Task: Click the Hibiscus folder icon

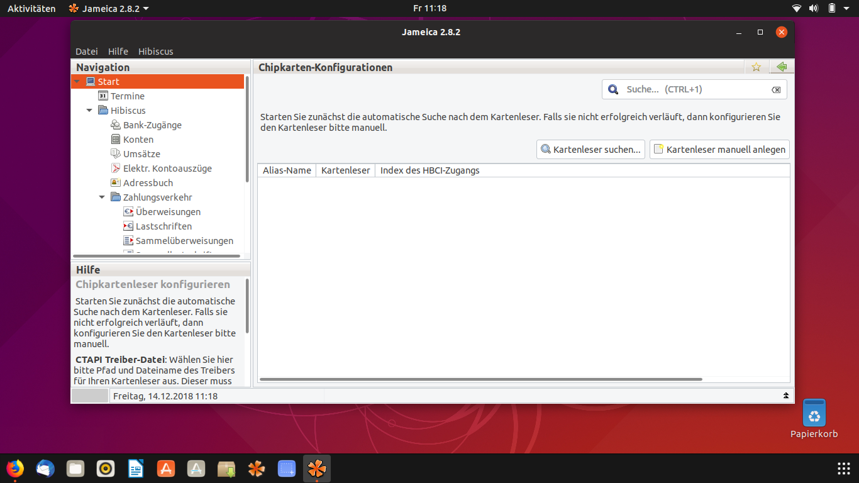Action: pyautogui.click(x=104, y=111)
